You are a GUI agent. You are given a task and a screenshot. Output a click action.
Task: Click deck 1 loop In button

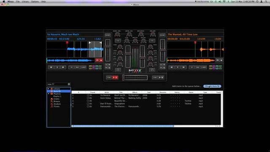[x=71, y=68]
